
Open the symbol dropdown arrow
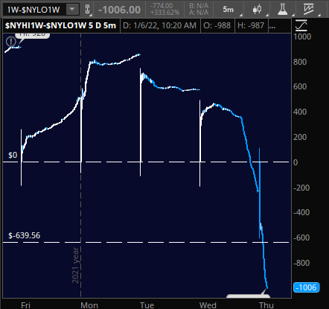72,10
